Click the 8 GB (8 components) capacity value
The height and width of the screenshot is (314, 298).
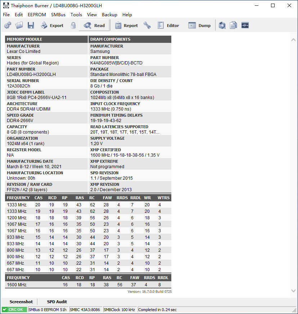pyautogui.click(x=28, y=132)
